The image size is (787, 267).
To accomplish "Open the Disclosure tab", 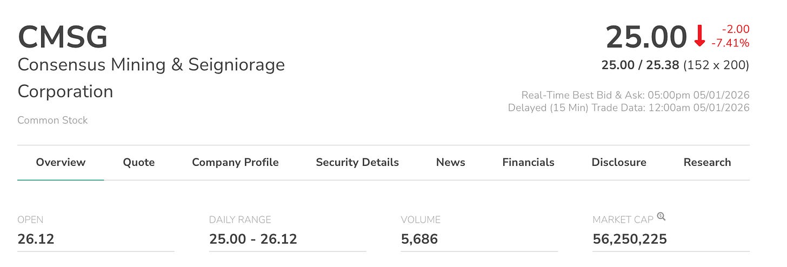I will [619, 162].
